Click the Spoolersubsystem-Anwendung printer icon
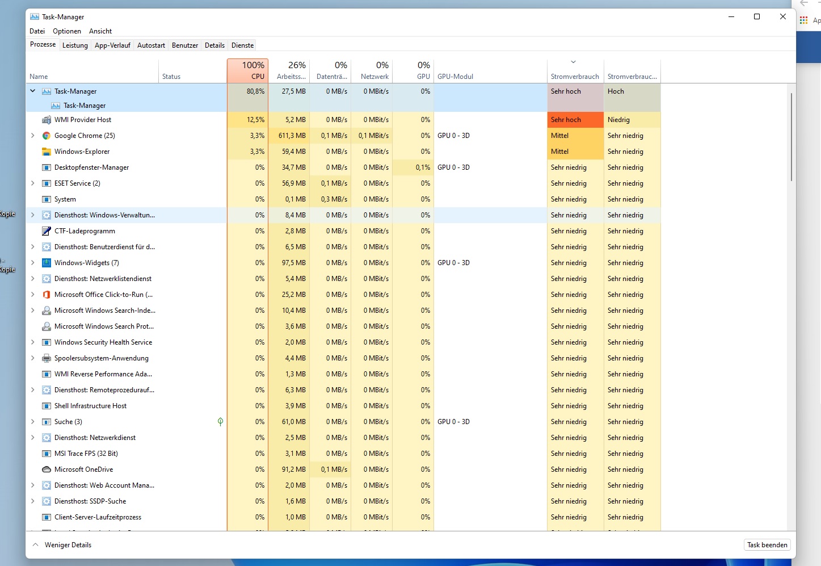This screenshot has height=566, width=821. (x=47, y=358)
